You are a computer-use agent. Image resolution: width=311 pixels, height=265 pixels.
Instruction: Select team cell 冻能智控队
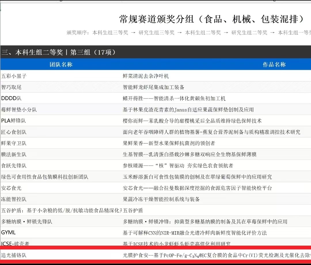coord(14,199)
